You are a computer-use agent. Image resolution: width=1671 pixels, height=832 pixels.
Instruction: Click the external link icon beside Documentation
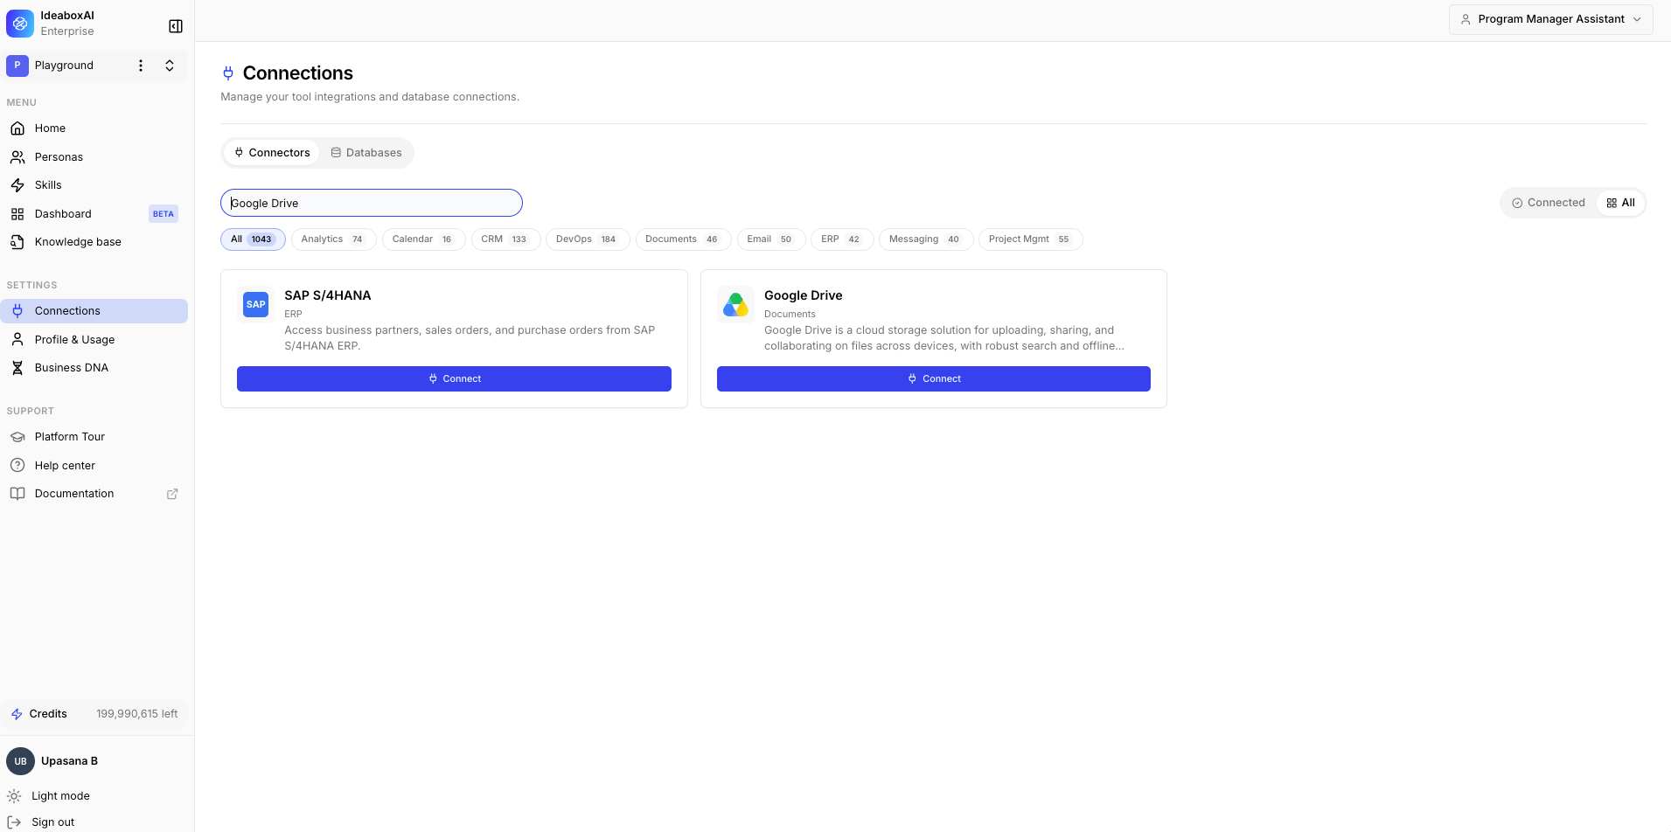172,494
